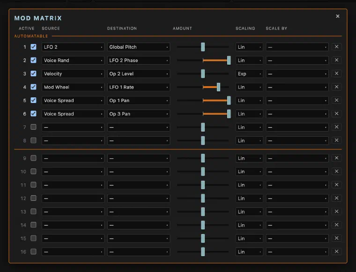The width and height of the screenshot is (356, 272).
Task: Open Op 2 Level destination dropdown
Action: 139,74
